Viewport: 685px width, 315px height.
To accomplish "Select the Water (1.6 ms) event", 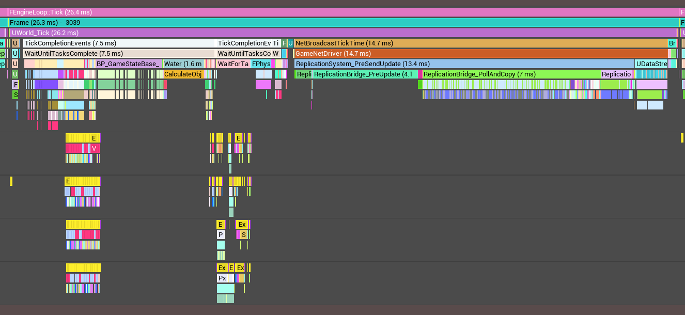I will 183,64.
